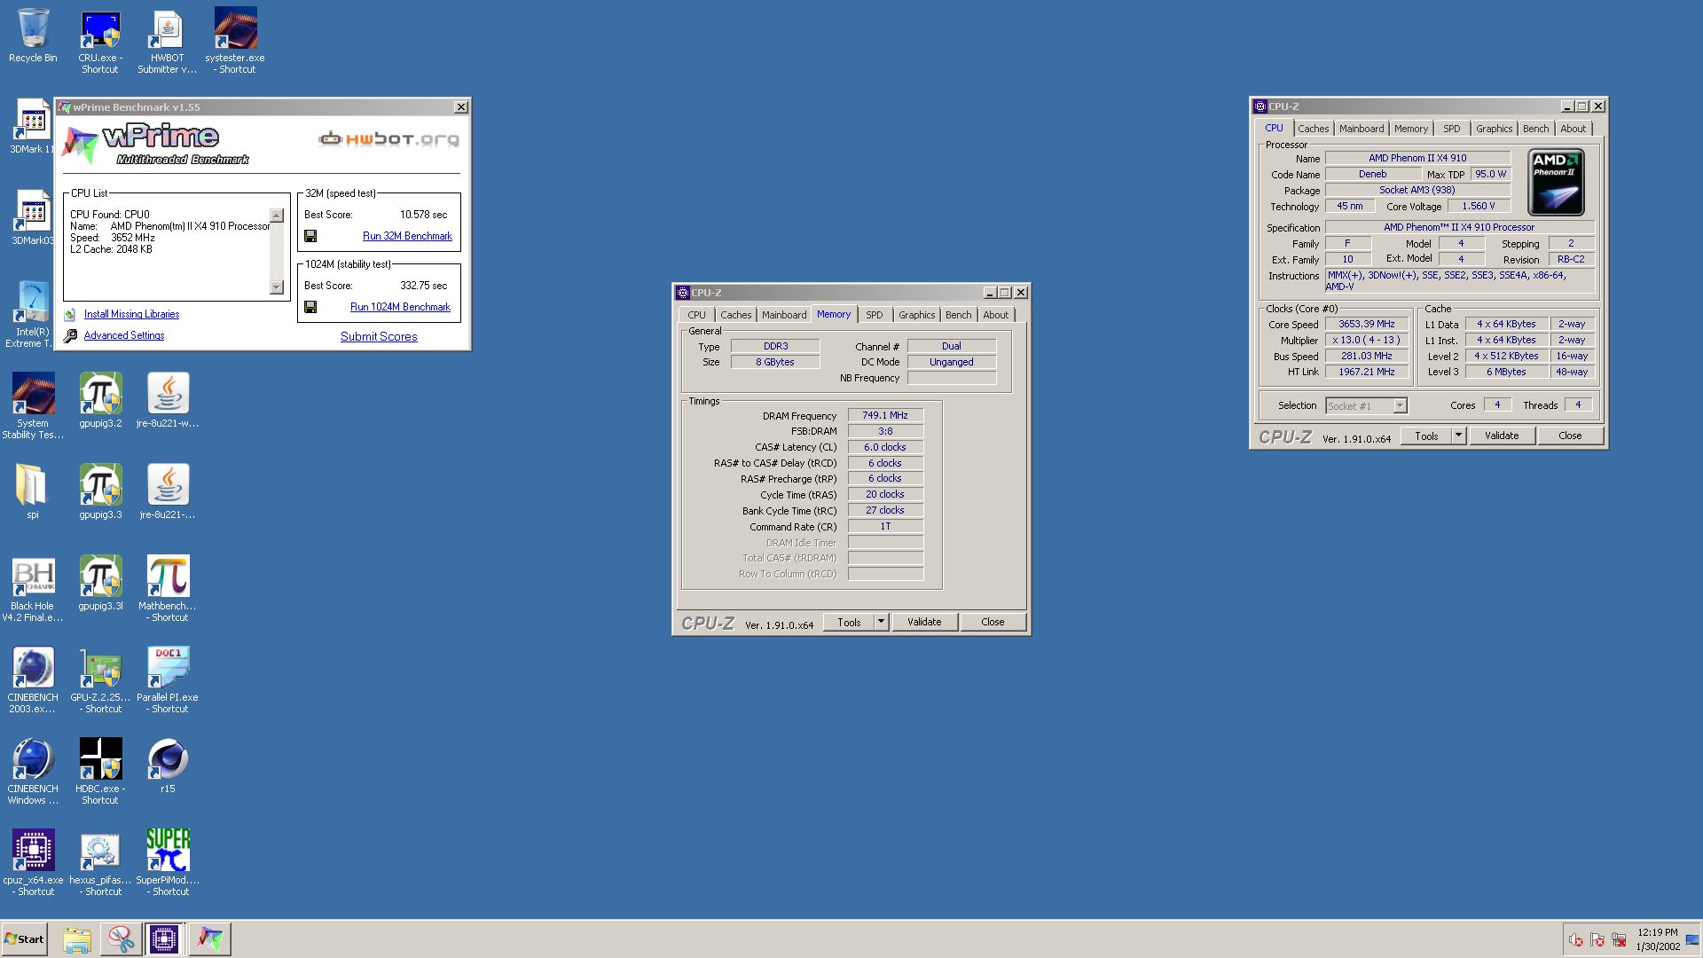Image resolution: width=1703 pixels, height=958 pixels.
Task: Run the 1024M Benchmark in wPrime
Action: (400, 307)
